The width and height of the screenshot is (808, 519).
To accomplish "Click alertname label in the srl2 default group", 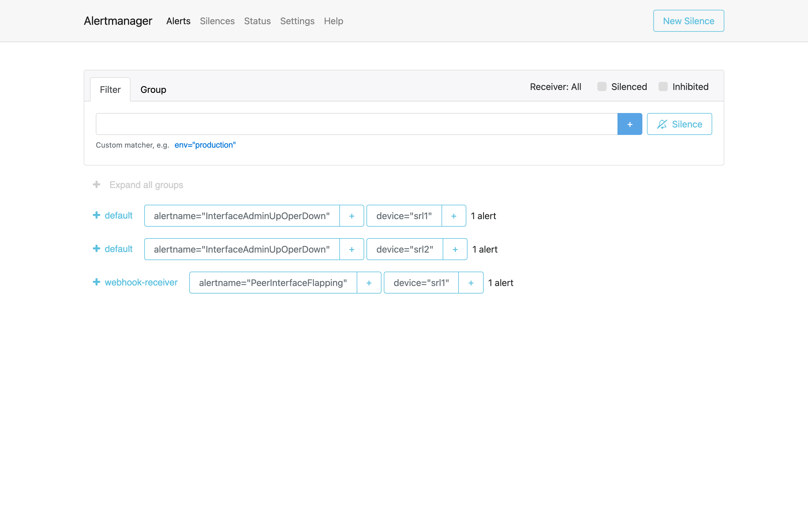I will [242, 249].
